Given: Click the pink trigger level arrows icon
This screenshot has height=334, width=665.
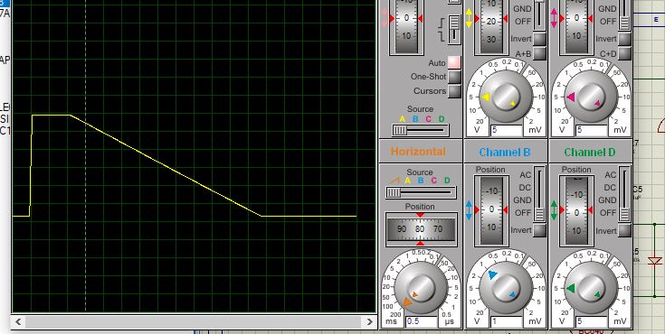Looking at the screenshot, I should pos(385,18).
